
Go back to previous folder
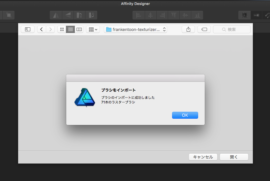pyautogui.click(x=42, y=29)
